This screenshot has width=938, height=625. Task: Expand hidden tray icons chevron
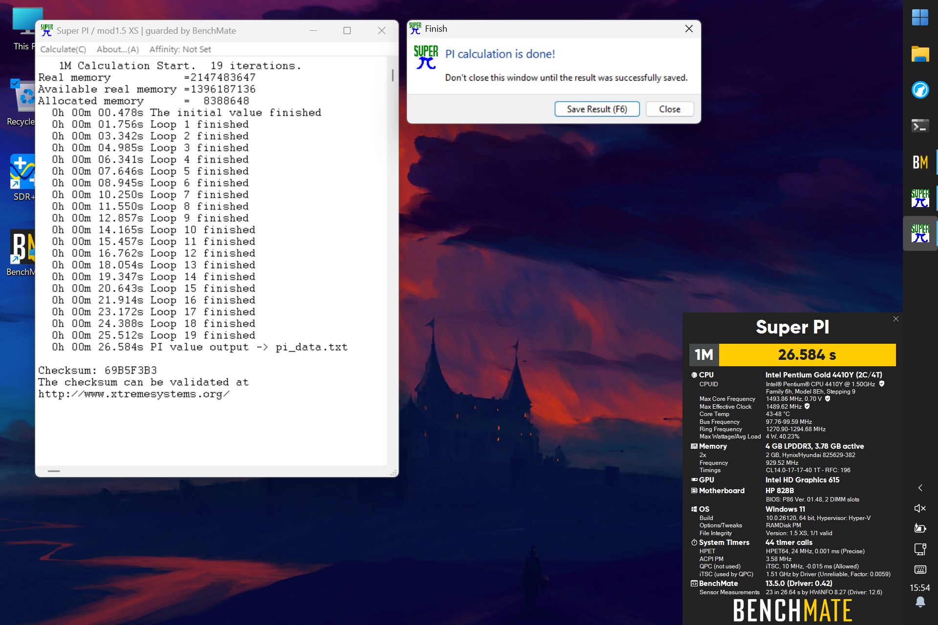click(x=920, y=488)
